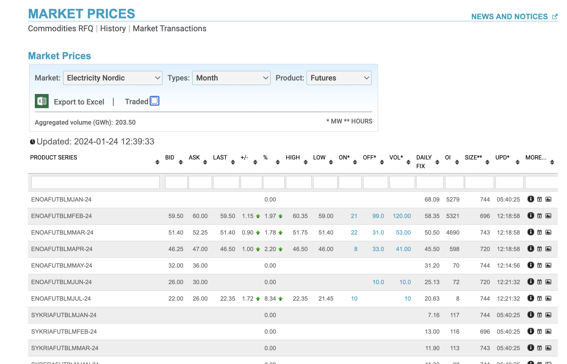The width and height of the screenshot is (567, 364).
Task: Click the Product Series filter input field
Action: click(x=95, y=183)
